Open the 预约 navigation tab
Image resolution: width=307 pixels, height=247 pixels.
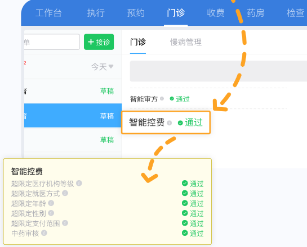[x=136, y=13]
